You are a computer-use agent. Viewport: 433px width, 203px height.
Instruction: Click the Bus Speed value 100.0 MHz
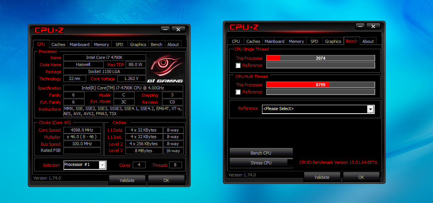pos(82,144)
